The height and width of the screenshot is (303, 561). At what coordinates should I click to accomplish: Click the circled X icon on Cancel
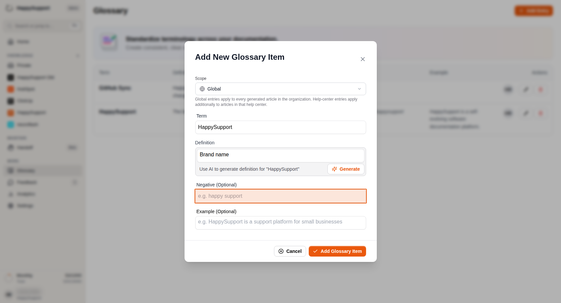tap(281, 251)
